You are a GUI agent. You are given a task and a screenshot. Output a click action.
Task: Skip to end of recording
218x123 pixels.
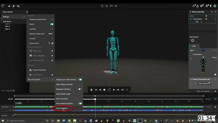tap(123, 90)
